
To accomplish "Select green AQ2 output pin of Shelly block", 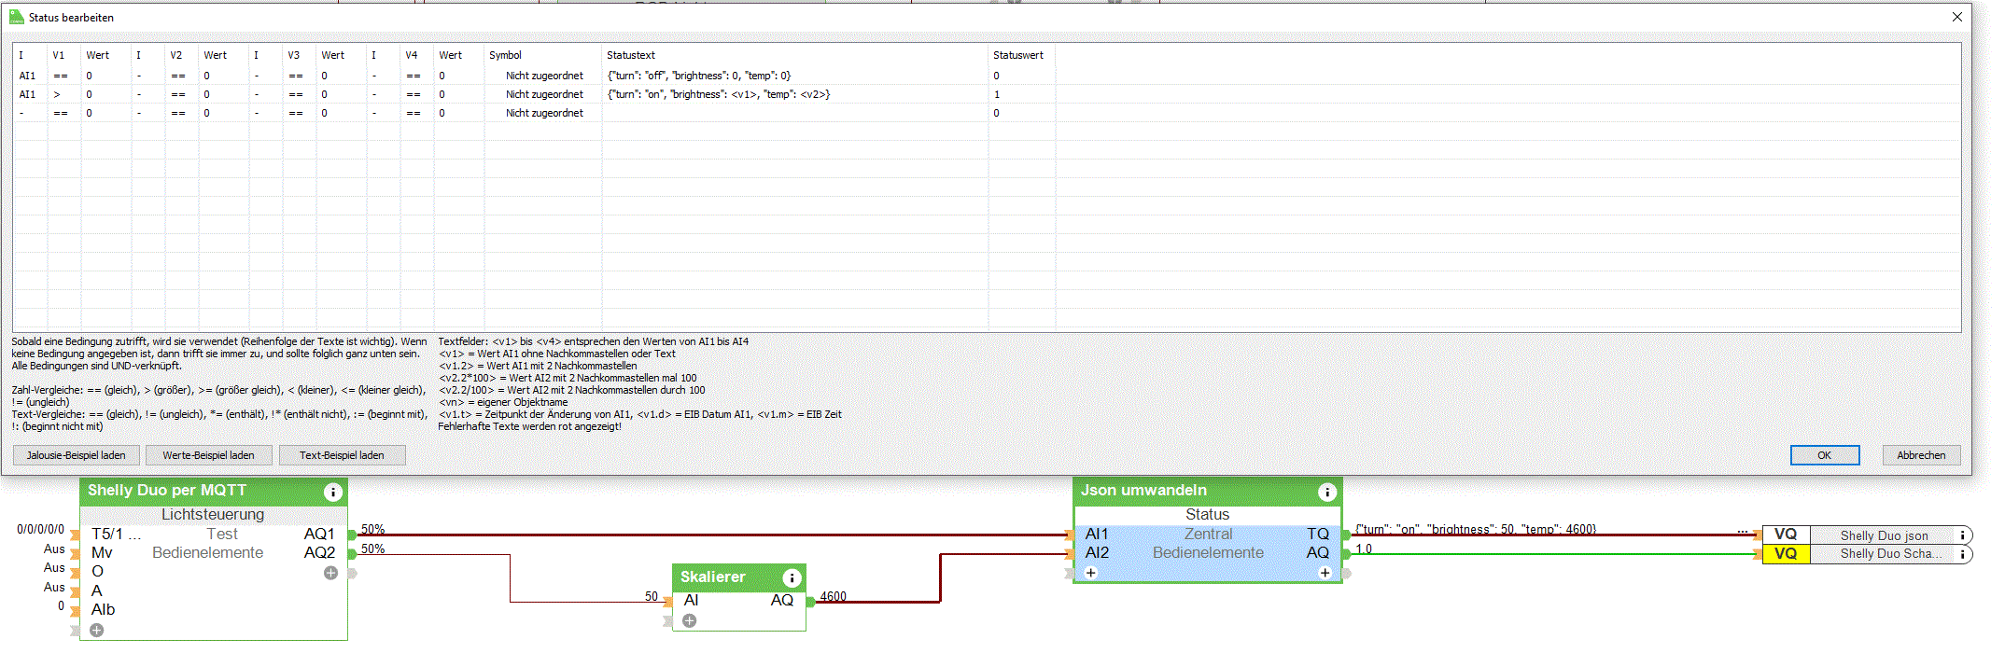I will [352, 554].
